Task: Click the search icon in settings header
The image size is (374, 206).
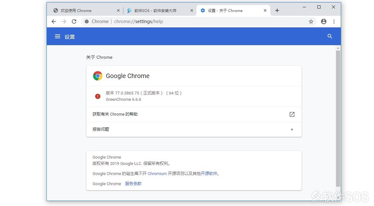Action: [330, 36]
